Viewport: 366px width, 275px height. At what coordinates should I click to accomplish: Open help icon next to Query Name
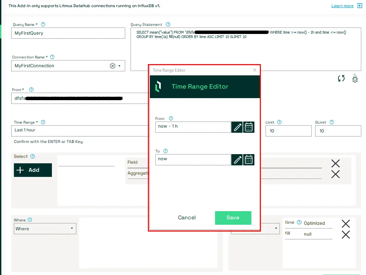(x=43, y=24)
